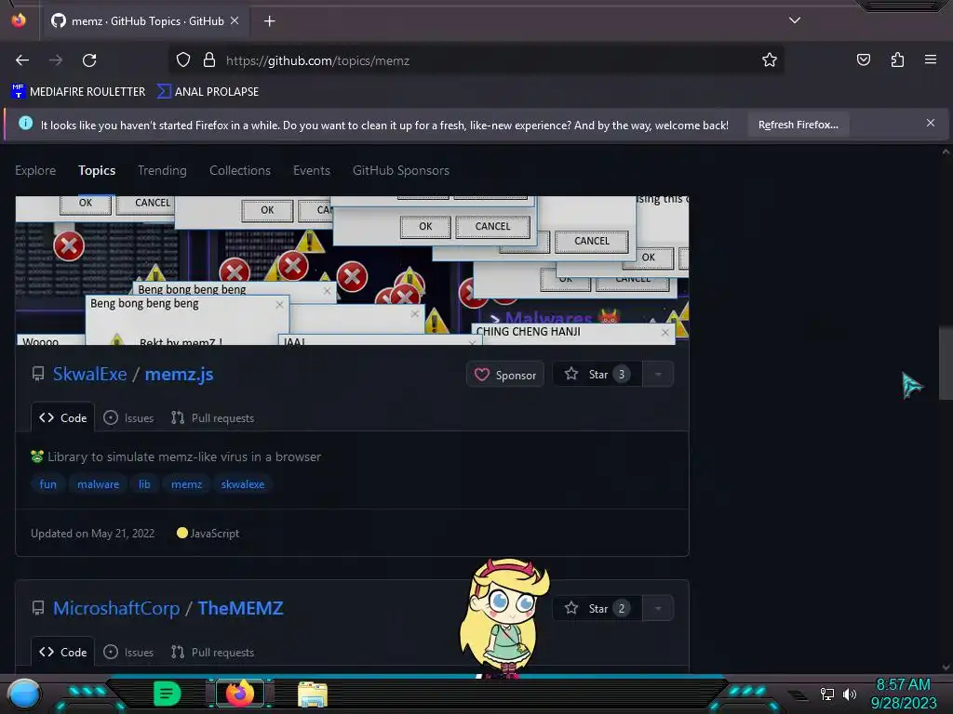Star the TheMEMZ repository
953x714 pixels.
click(597, 608)
